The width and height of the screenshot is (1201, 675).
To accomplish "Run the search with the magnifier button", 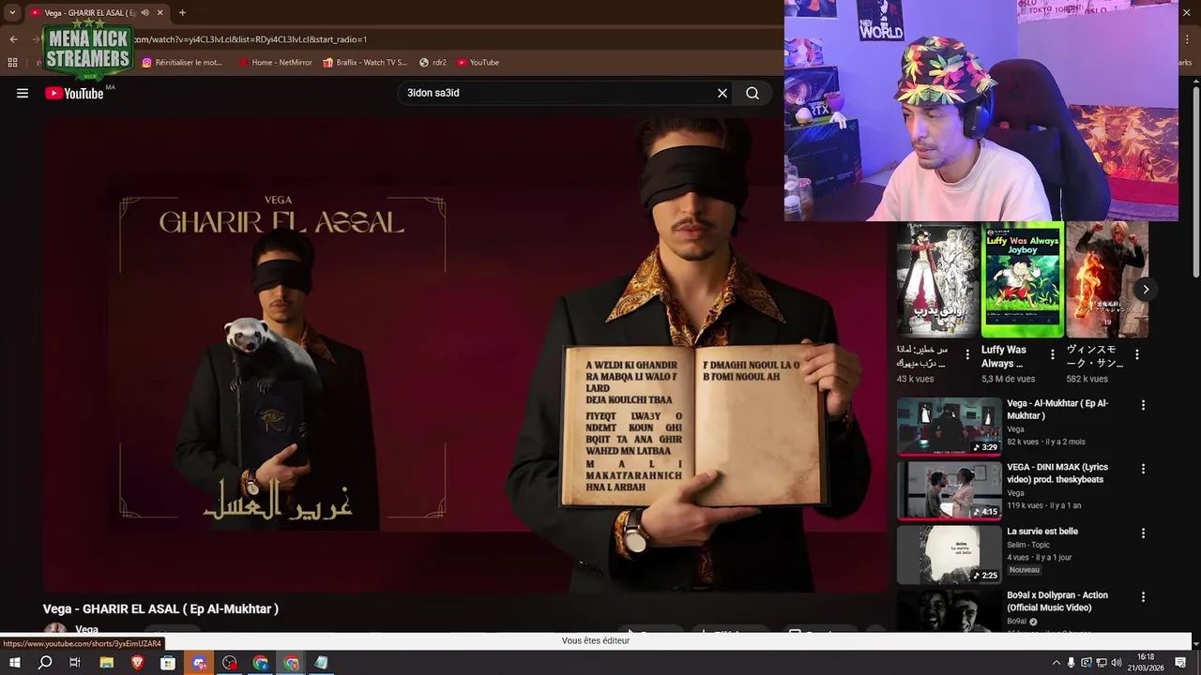I will click(x=753, y=93).
